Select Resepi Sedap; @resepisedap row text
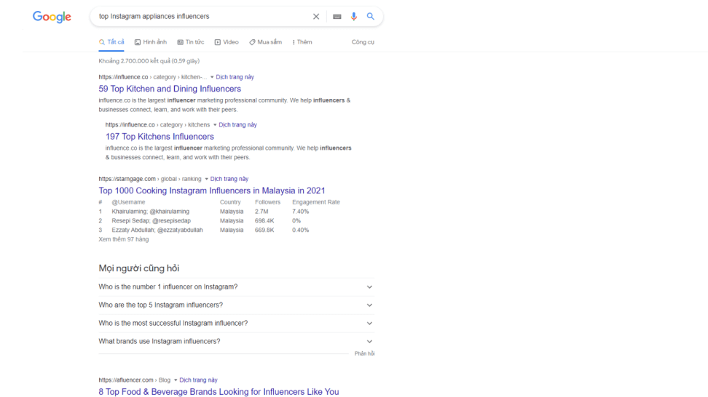Screen dimensions: 708x397 [x=152, y=221]
